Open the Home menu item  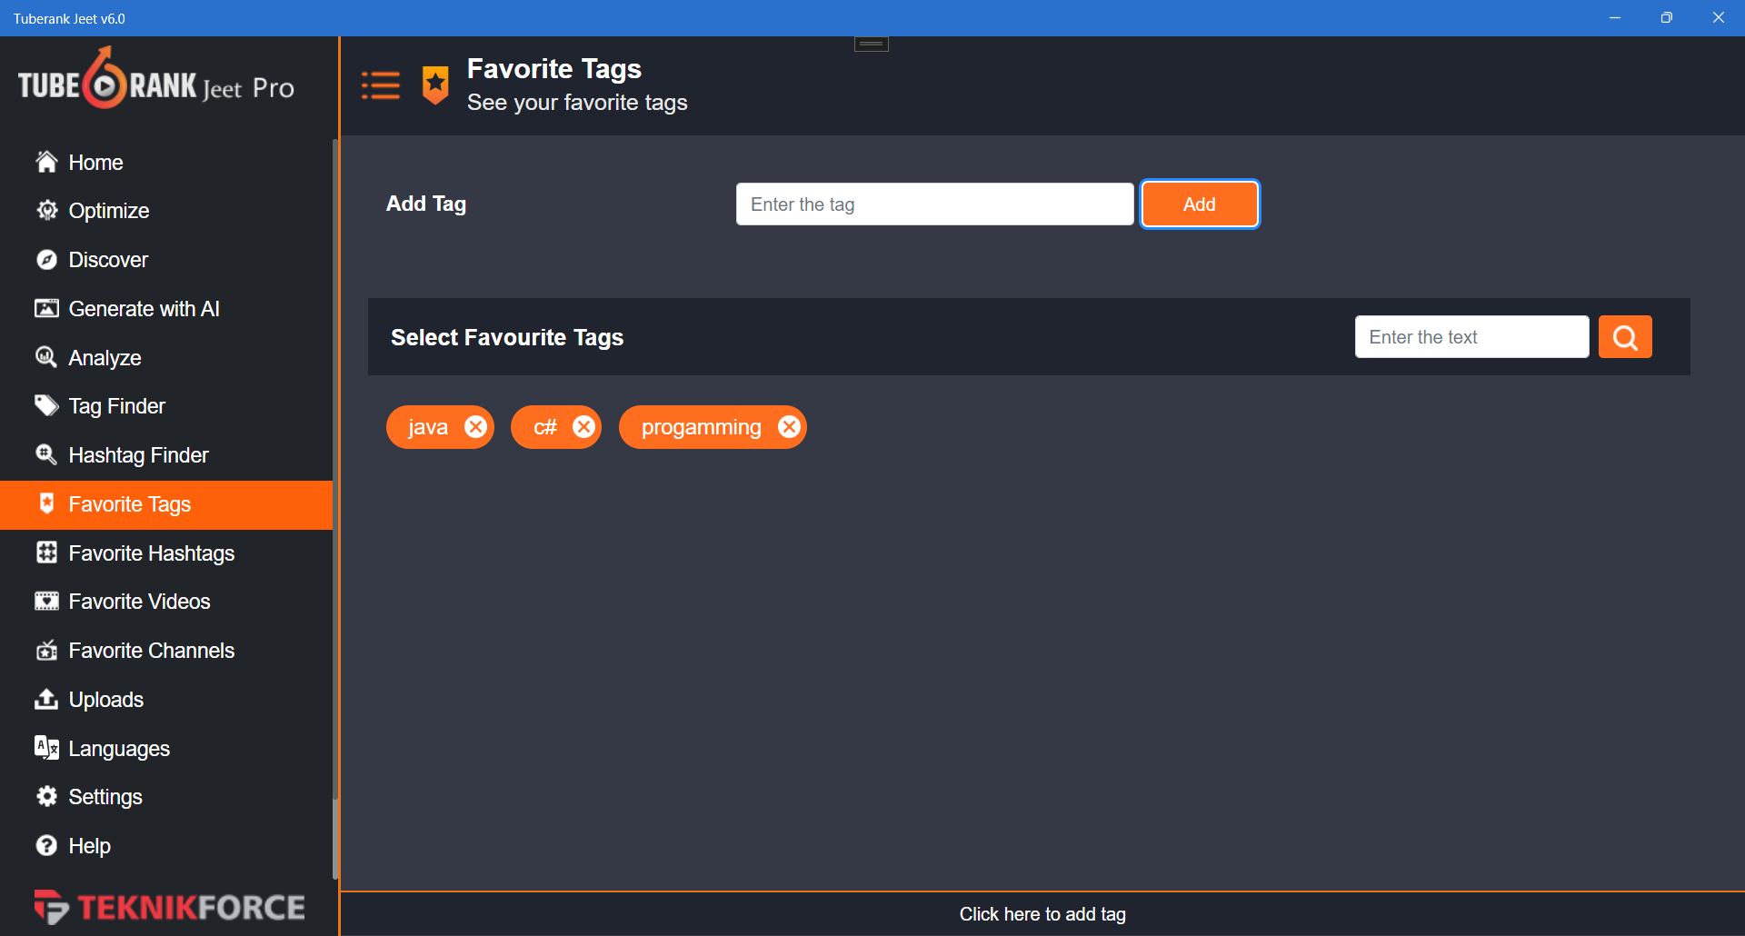[x=166, y=162]
